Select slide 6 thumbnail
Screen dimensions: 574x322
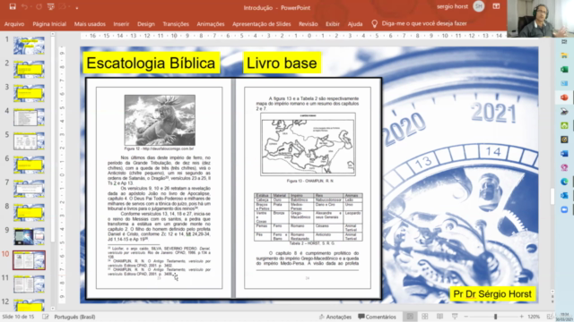tap(29, 165)
